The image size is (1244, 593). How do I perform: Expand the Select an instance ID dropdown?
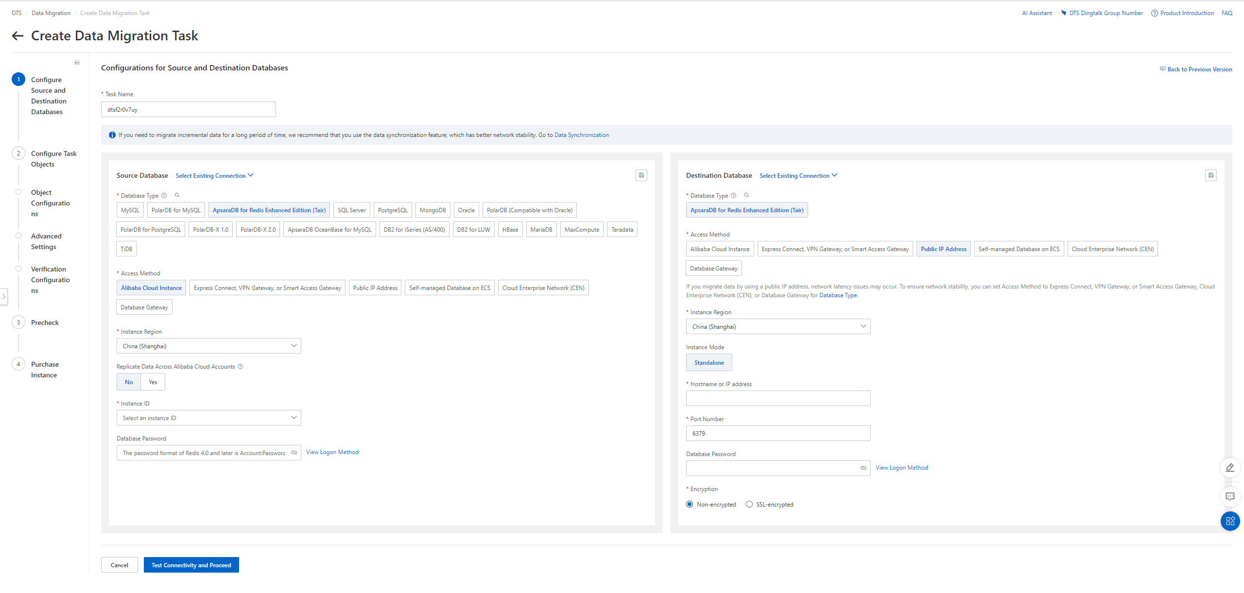point(208,418)
